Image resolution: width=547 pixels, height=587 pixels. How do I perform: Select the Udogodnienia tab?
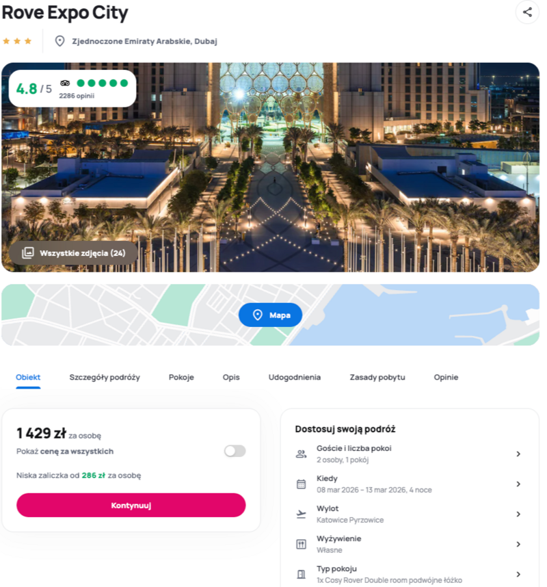pos(295,377)
